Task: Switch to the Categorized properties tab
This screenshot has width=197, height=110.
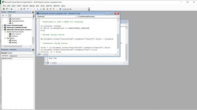Action: coord(13,56)
